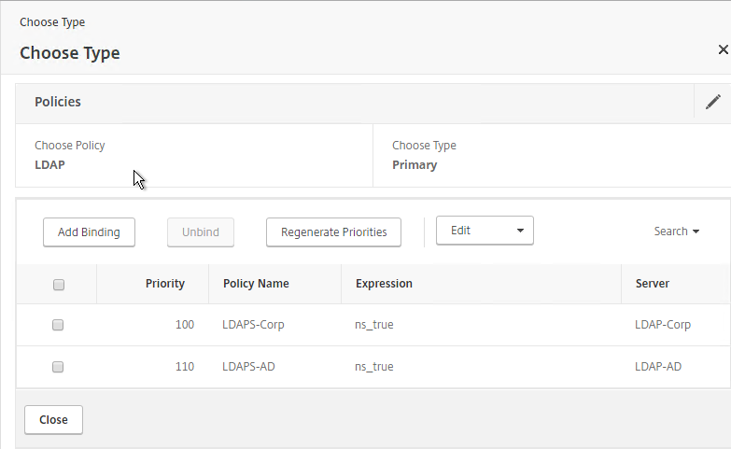Click the LDAP-Corp server entry

coord(663,325)
